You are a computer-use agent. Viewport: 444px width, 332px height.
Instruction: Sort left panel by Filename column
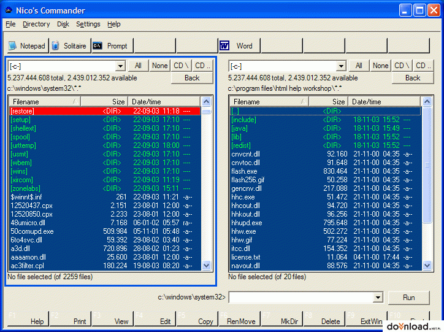click(45, 101)
